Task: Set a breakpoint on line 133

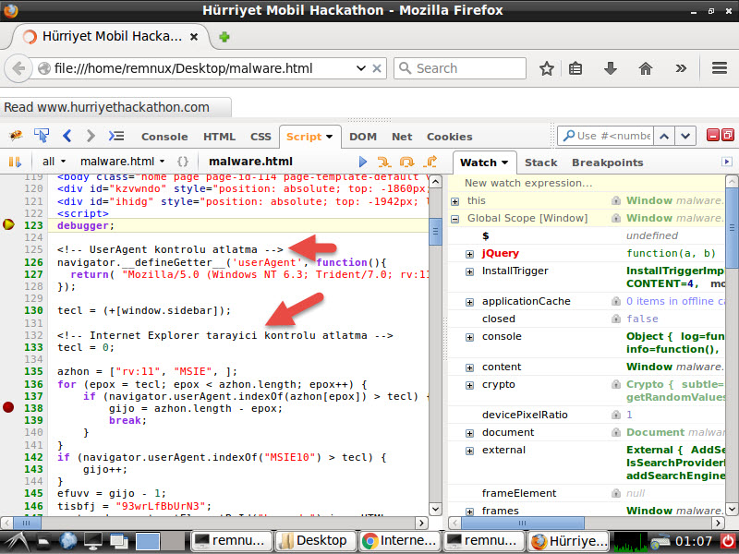Action: point(8,347)
